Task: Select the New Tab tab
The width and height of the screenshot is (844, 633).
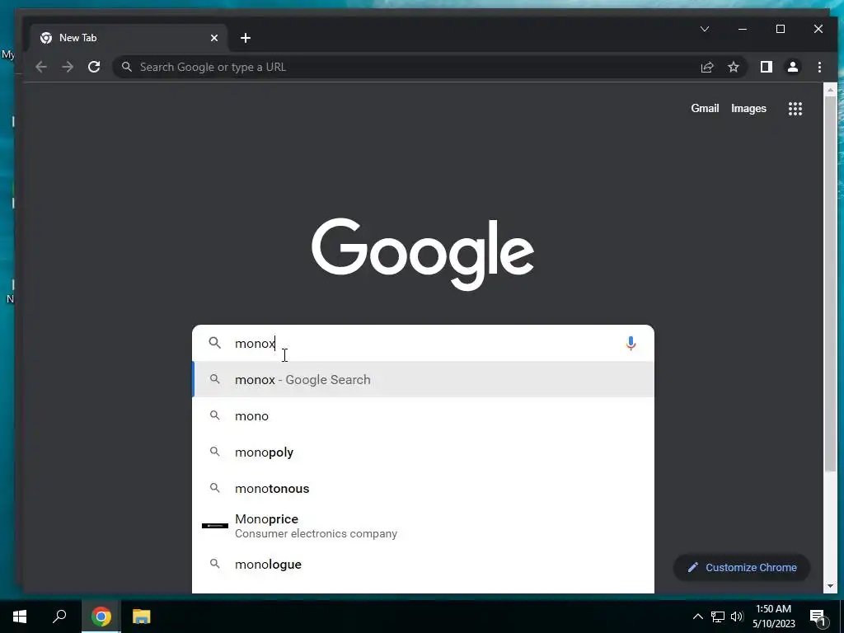Action: [x=129, y=38]
